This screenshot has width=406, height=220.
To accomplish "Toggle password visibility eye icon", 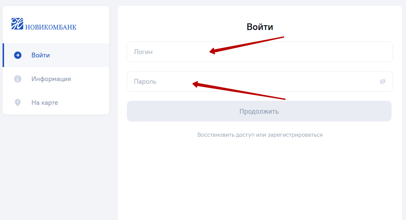I will tap(382, 81).
